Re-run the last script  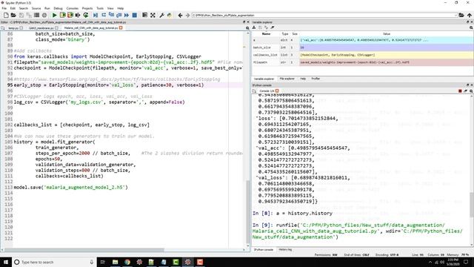tap(86, 15)
